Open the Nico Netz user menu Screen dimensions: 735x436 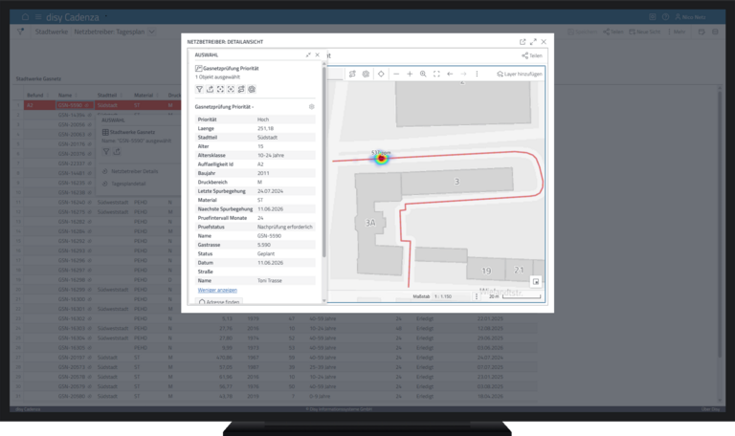click(x=690, y=17)
